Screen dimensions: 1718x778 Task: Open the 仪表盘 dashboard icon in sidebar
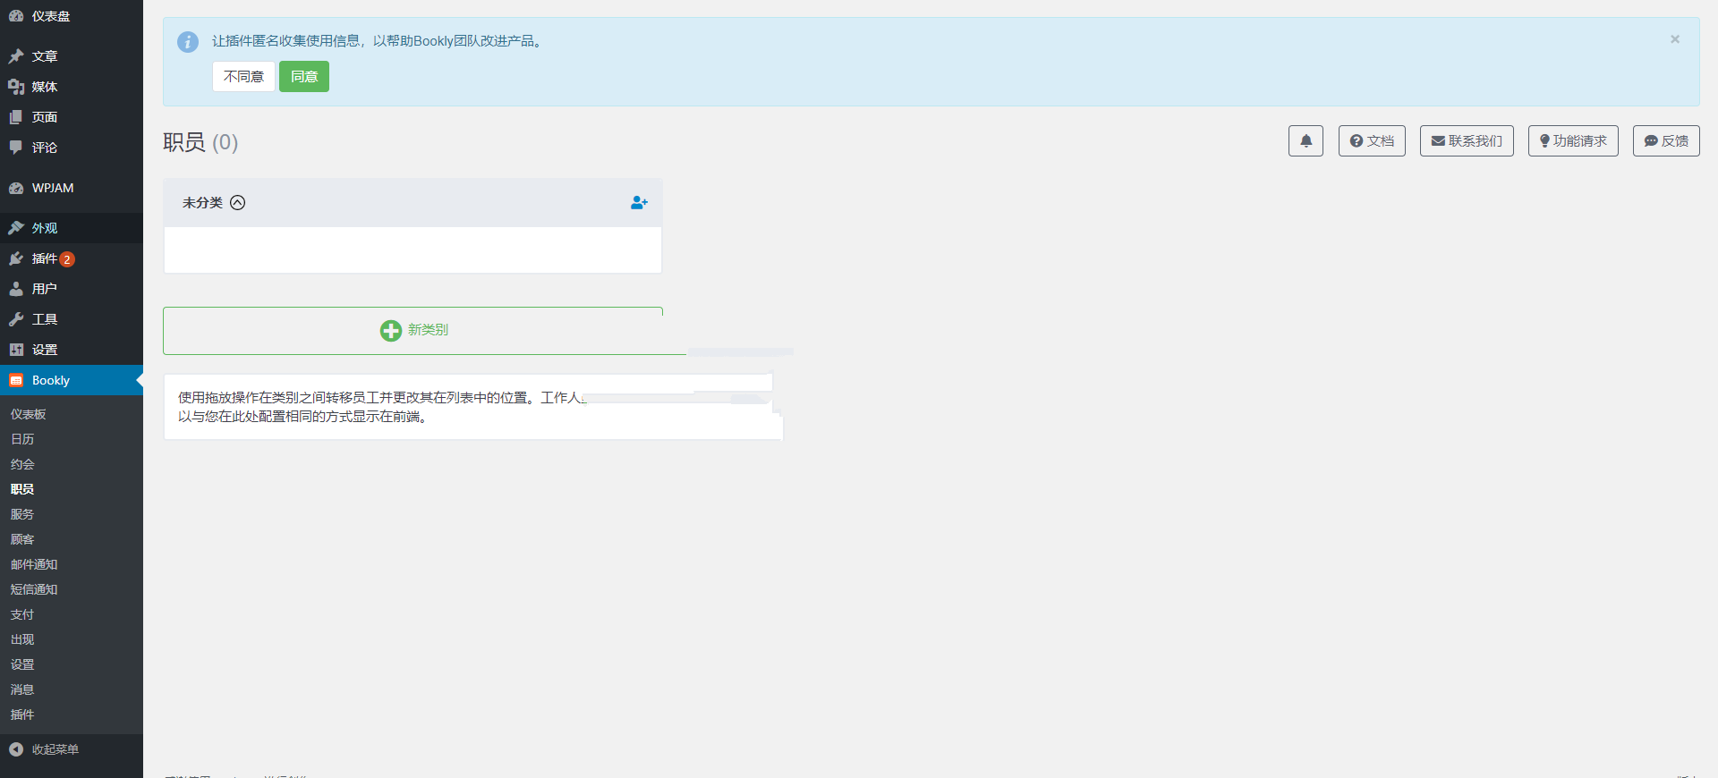(x=16, y=16)
